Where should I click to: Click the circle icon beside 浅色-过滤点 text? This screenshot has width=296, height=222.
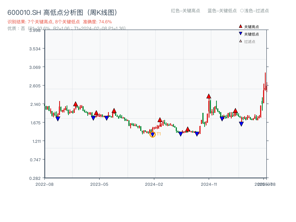point(241,11)
